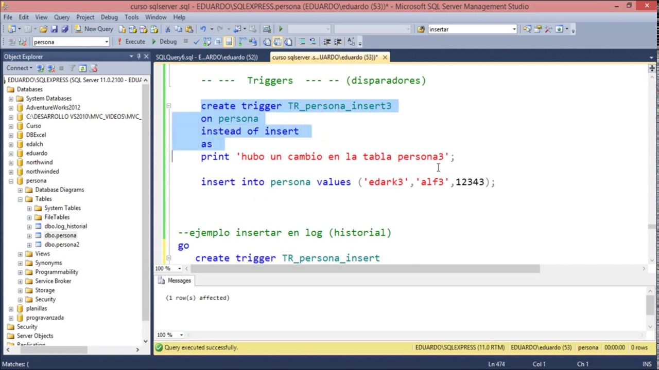Expand the Programmability folder

(20, 272)
